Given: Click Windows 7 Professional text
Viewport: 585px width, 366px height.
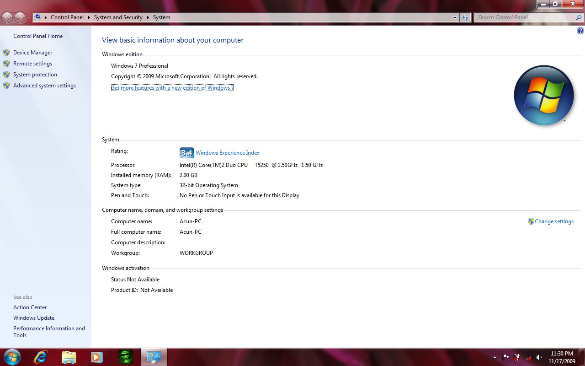Looking at the screenshot, I should pyautogui.click(x=139, y=66).
